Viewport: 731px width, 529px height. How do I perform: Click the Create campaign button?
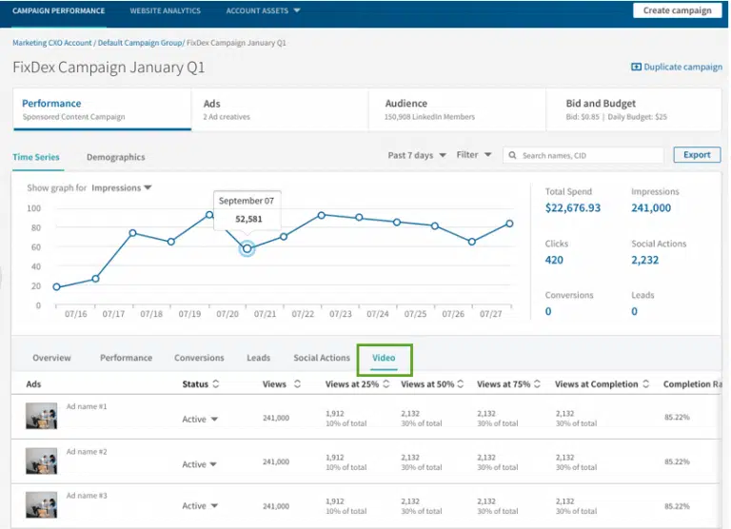(x=677, y=10)
